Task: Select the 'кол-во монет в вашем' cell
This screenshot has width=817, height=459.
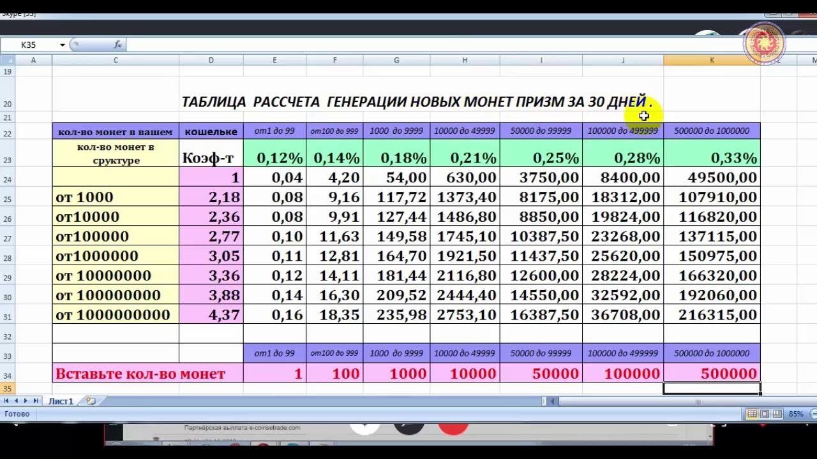Action: (x=116, y=131)
